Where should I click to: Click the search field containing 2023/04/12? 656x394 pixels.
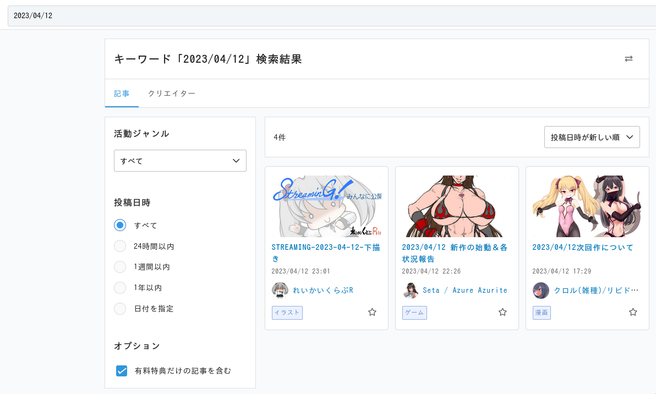[332, 15]
